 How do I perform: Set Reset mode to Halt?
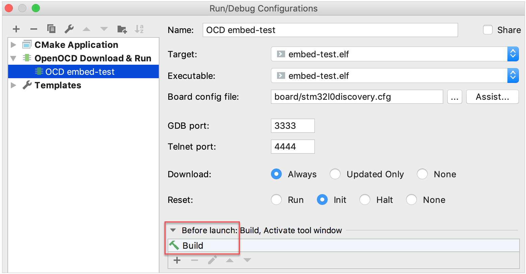click(365, 200)
